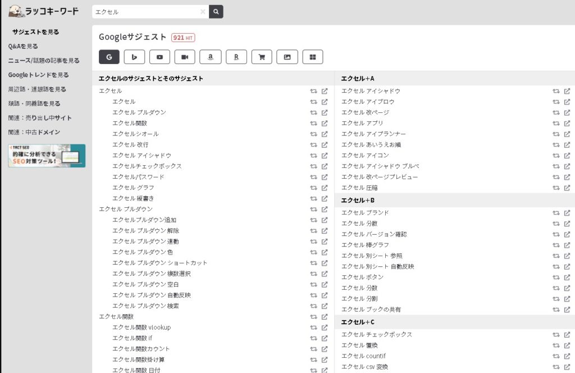Re-search icon for エクセル ブランド

pos(556,213)
